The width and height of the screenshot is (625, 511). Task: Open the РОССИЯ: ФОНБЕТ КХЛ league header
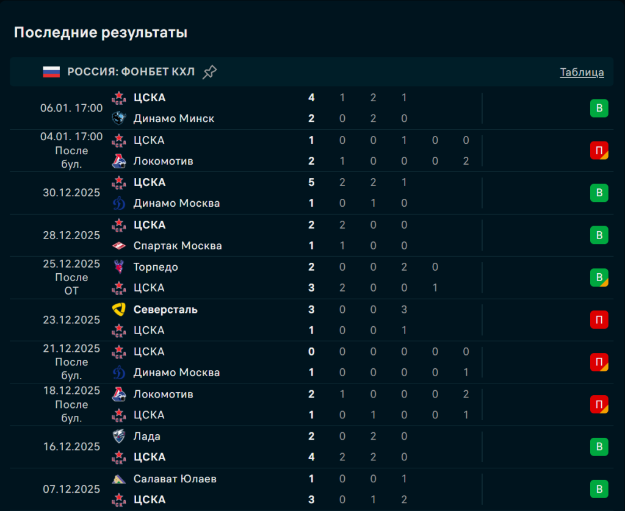click(x=131, y=72)
